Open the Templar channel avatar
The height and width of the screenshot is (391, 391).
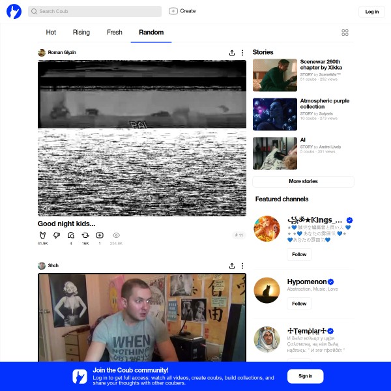[x=267, y=340]
